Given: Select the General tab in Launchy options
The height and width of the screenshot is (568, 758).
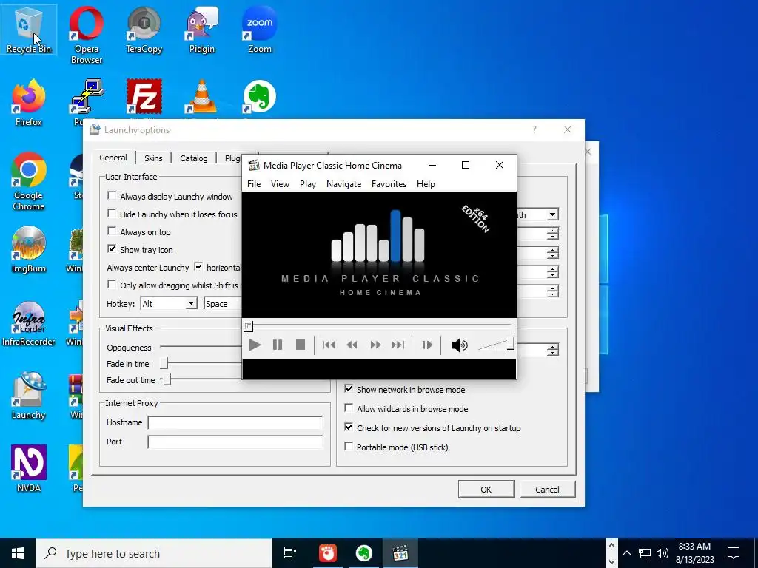Looking at the screenshot, I should [113, 158].
